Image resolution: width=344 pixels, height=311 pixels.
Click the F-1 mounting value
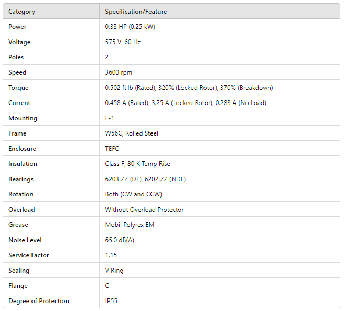(110, 118)
